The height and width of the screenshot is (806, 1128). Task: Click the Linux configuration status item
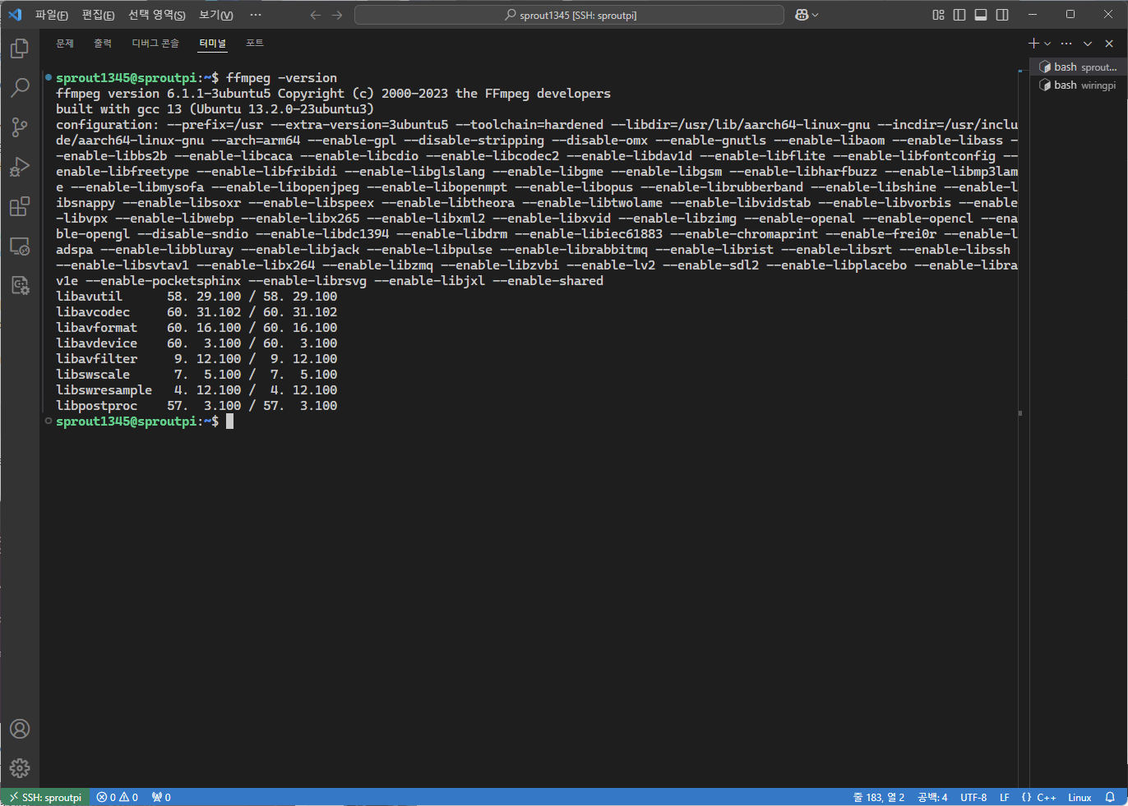(1079, 797)
